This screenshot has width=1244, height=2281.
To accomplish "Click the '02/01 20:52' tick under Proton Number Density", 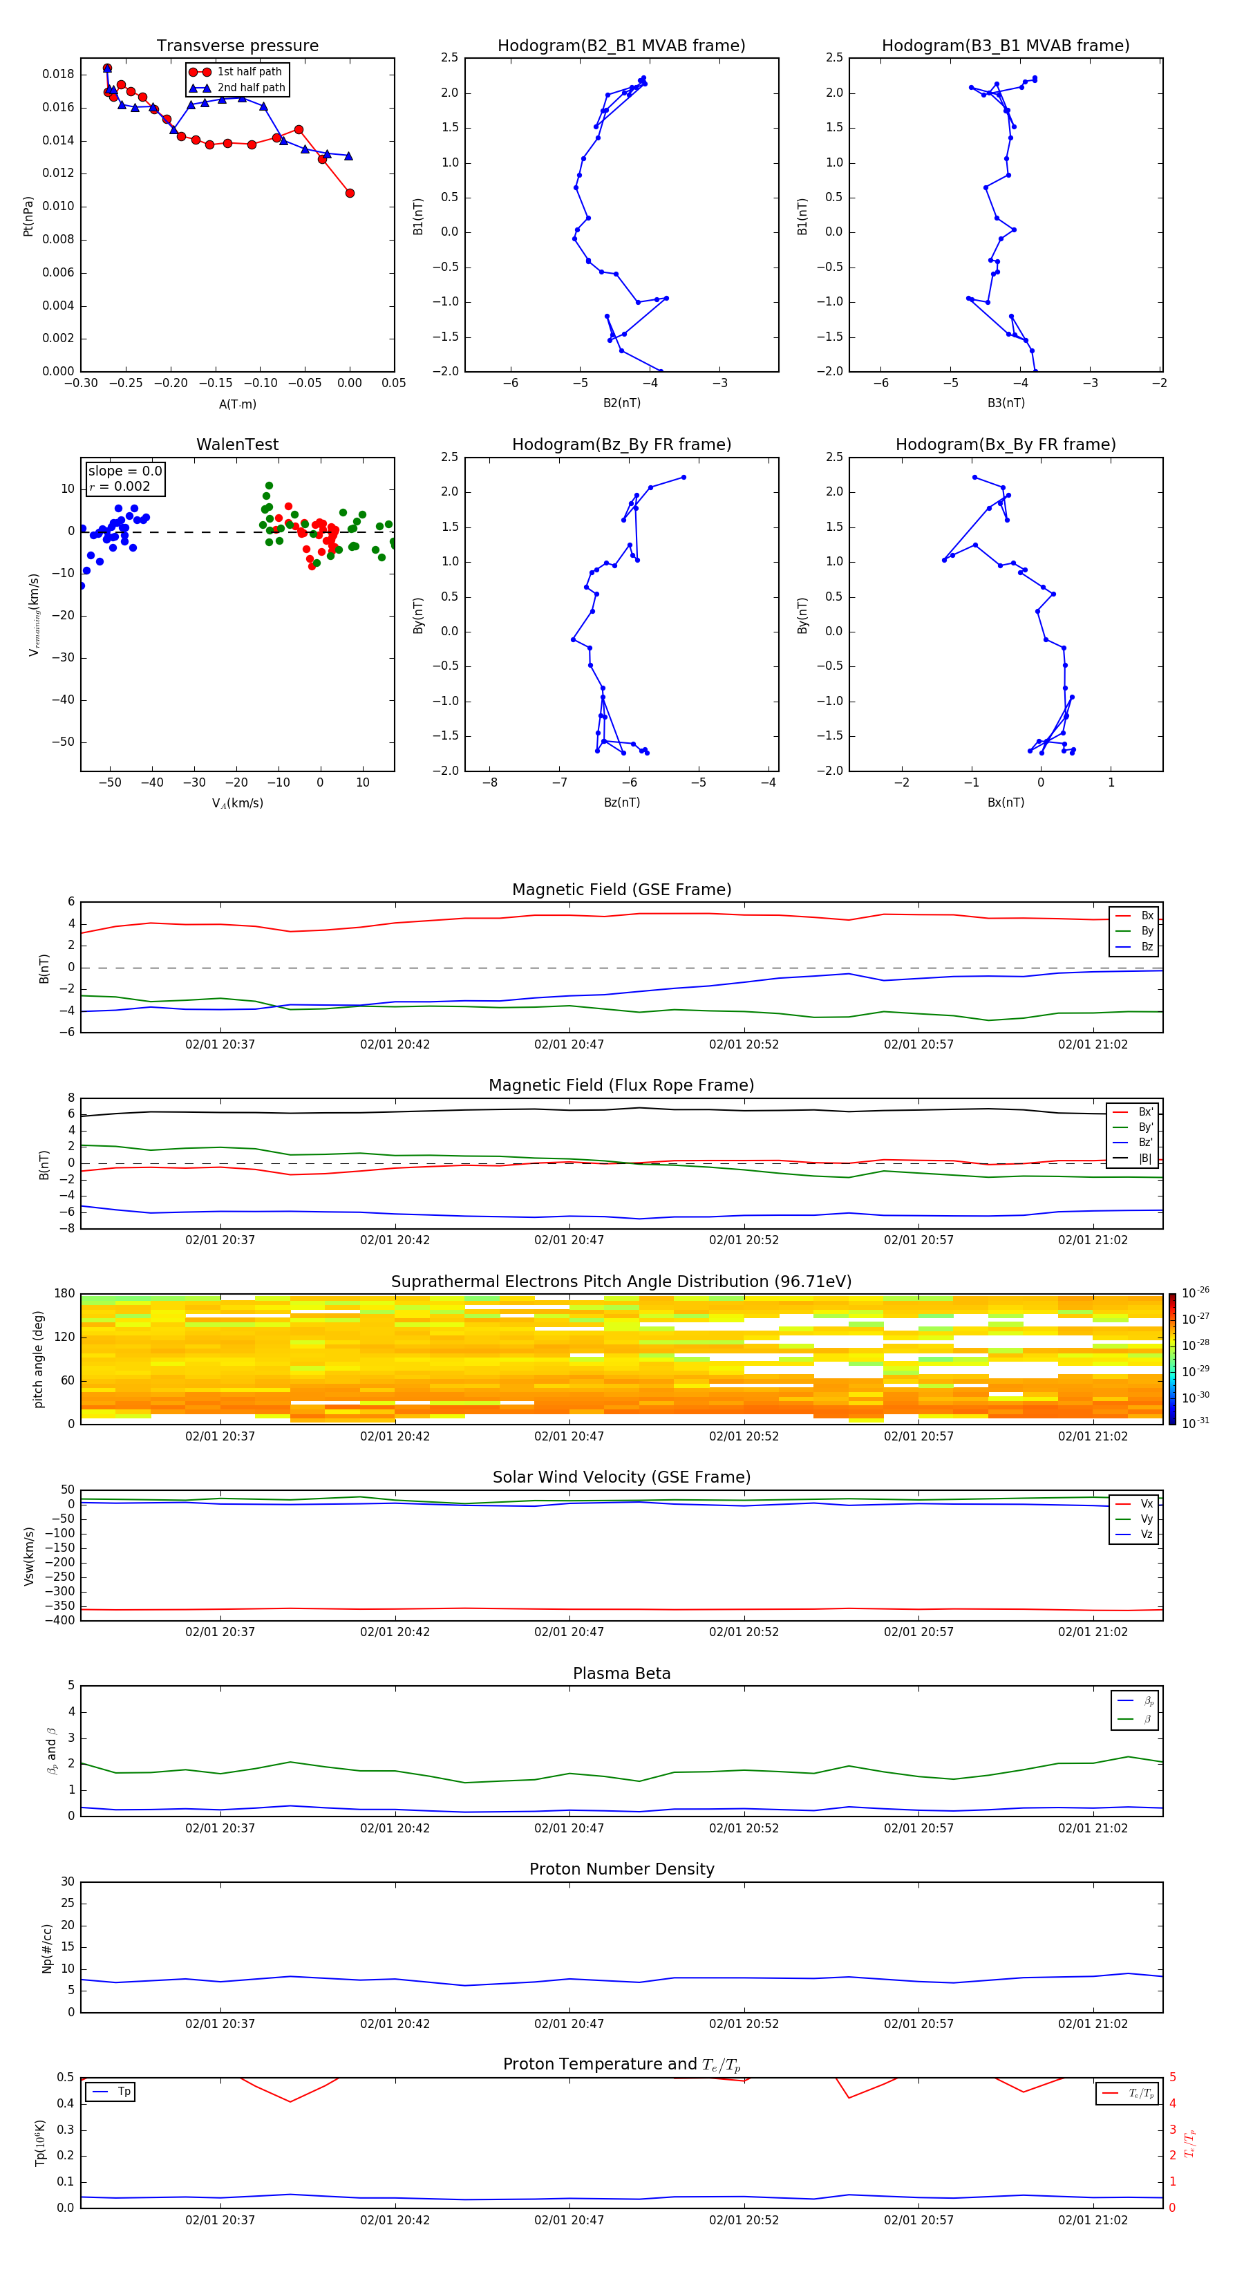I will (x=744, y=2024).
